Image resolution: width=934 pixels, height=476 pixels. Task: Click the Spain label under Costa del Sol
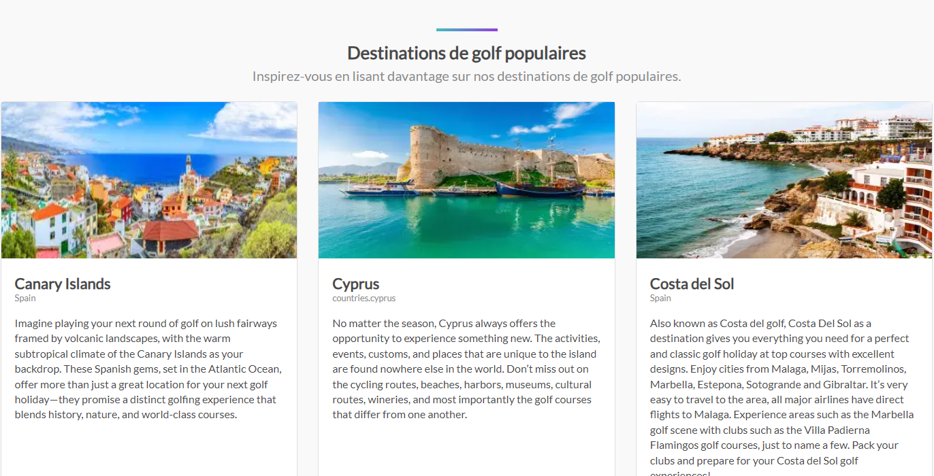(x=660, y=299)
